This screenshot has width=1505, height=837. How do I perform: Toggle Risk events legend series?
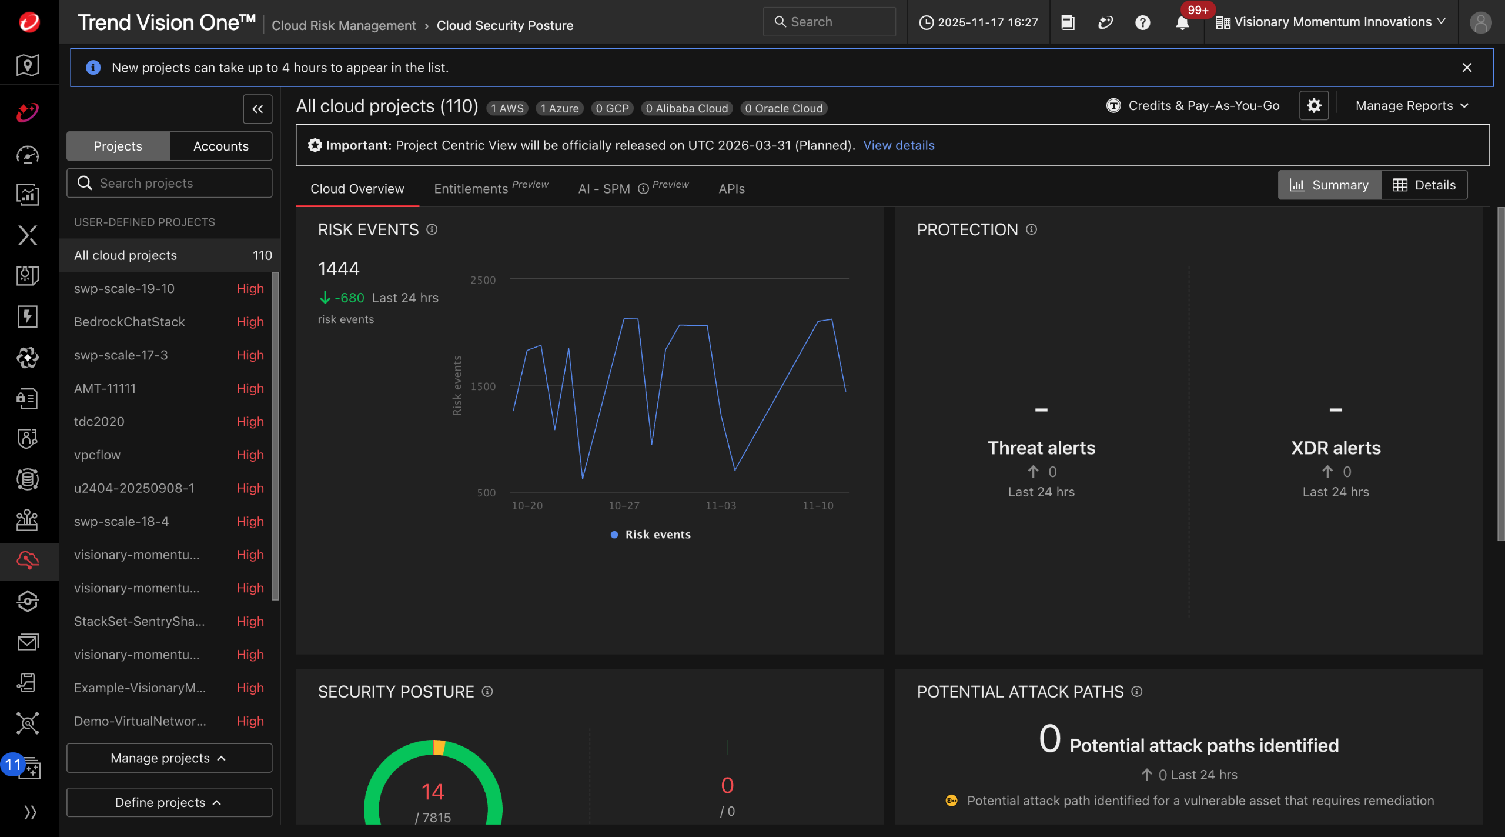651,535
